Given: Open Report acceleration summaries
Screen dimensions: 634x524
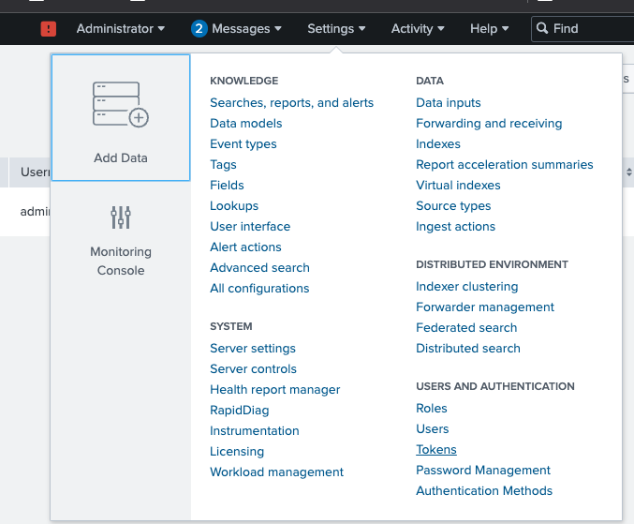Looking at the screenshot, I should click(504, 165).
